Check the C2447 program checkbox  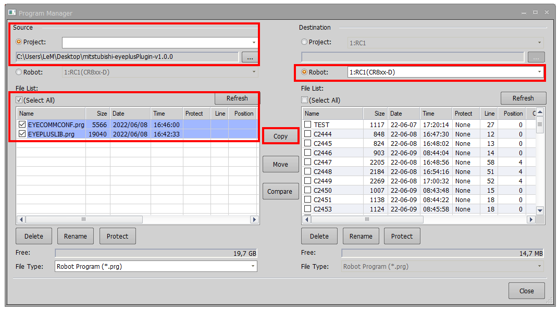click(x=307, y=162)
